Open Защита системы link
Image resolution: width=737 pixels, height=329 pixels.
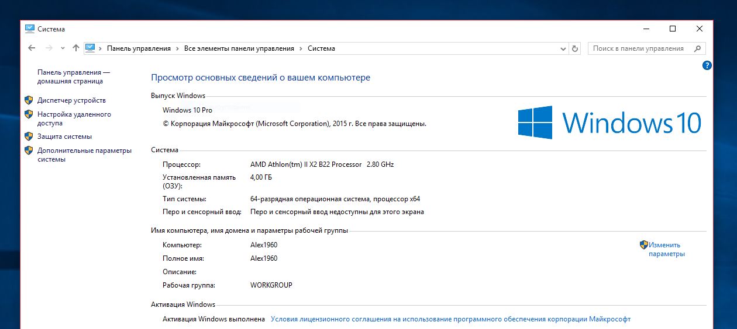click(x=64, y=136)
